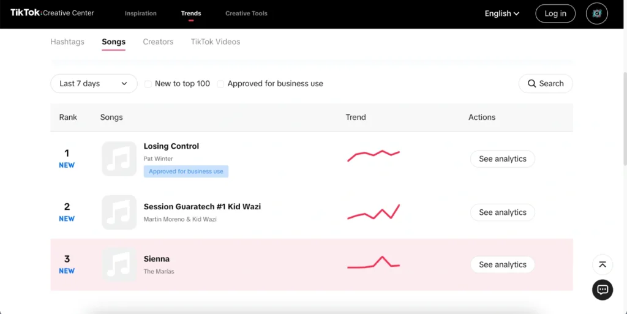Click the Songs column header
627x314 pixels.
pyautogui.click(x=111, y=117)
